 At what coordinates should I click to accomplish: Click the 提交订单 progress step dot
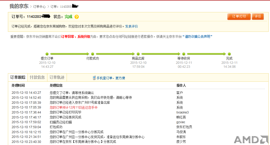pyautogui.click(x=47, y=54)
